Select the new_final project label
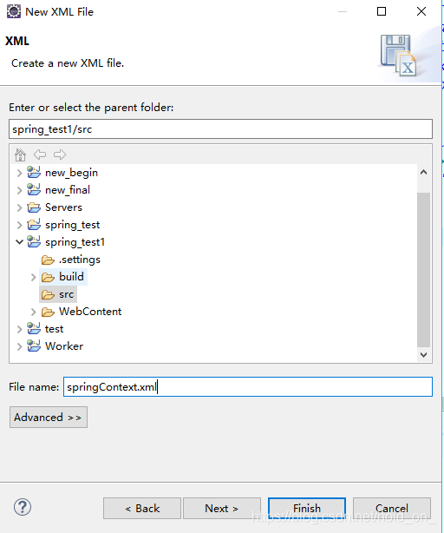The image size is (444, 533). [68, 190]
